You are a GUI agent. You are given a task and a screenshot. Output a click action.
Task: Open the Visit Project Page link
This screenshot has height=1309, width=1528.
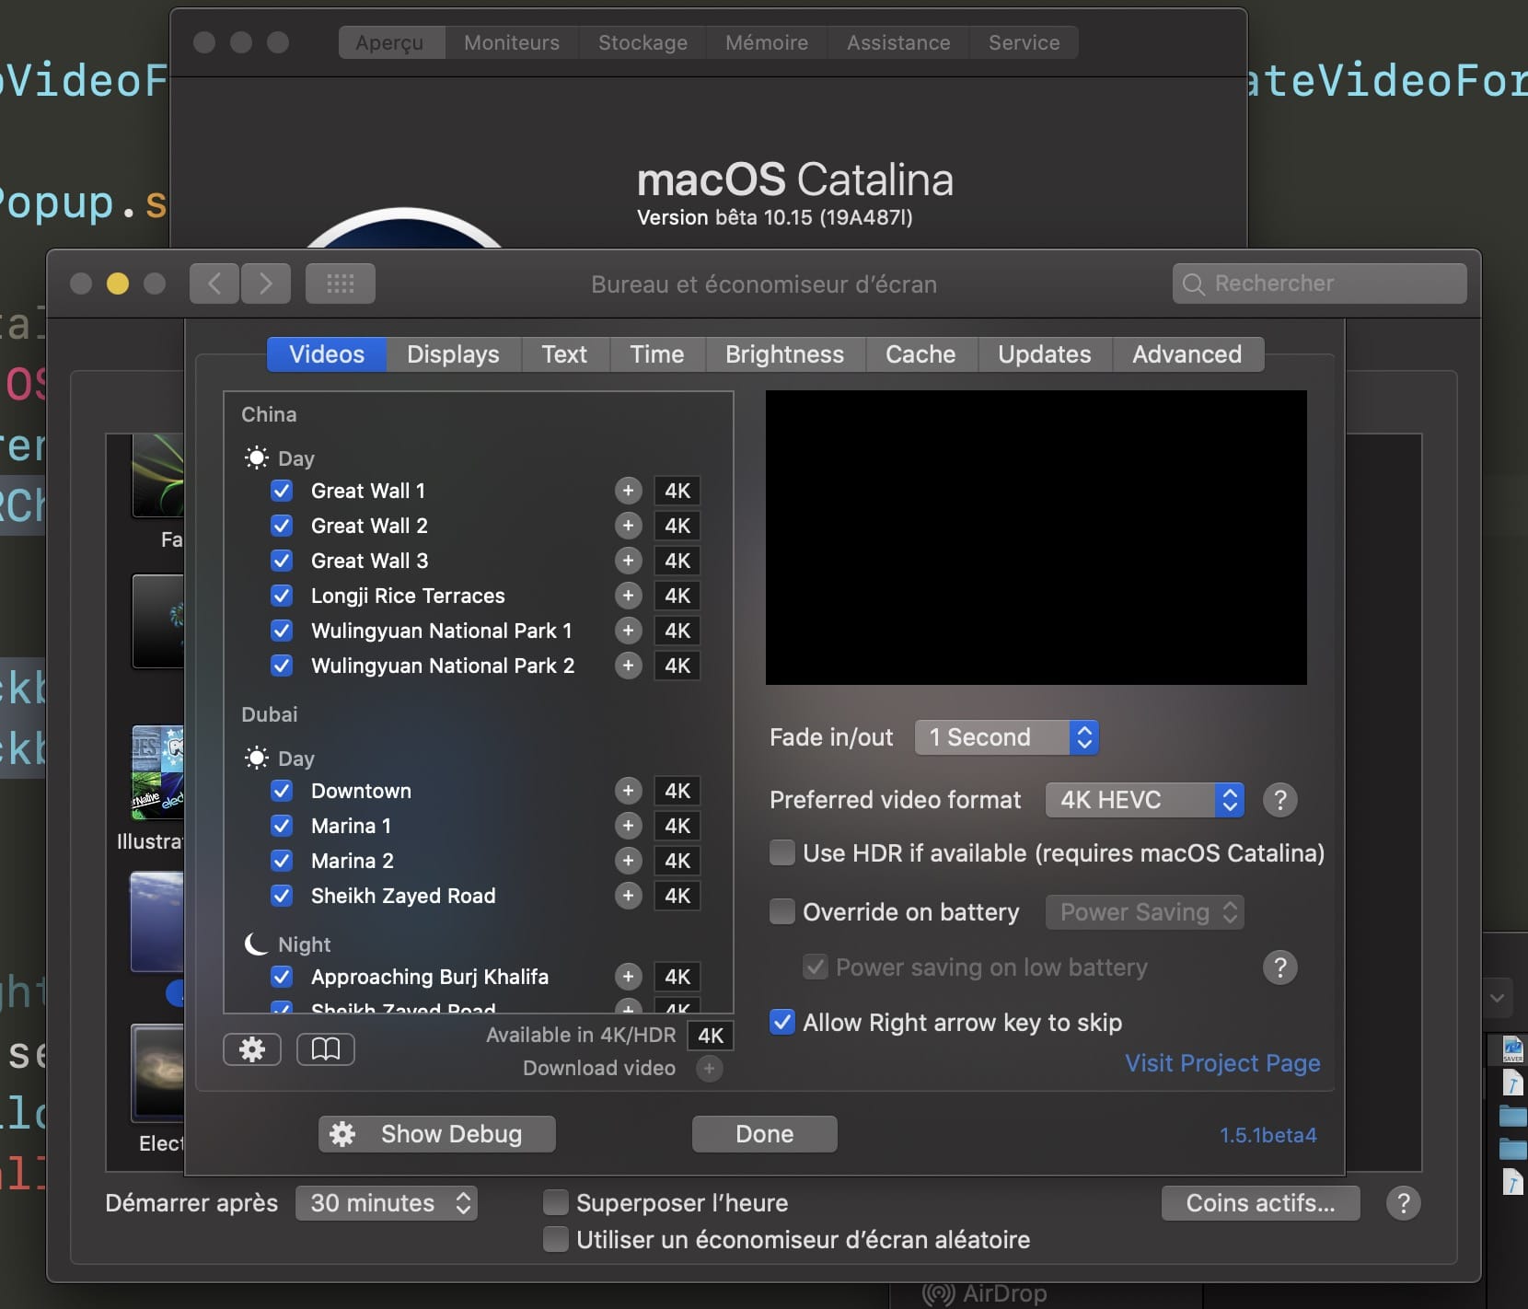(x=1222, y=1063)
